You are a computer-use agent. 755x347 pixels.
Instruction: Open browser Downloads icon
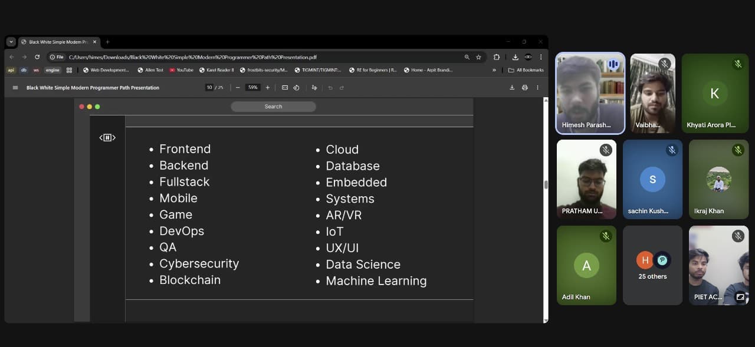[515, 57]
